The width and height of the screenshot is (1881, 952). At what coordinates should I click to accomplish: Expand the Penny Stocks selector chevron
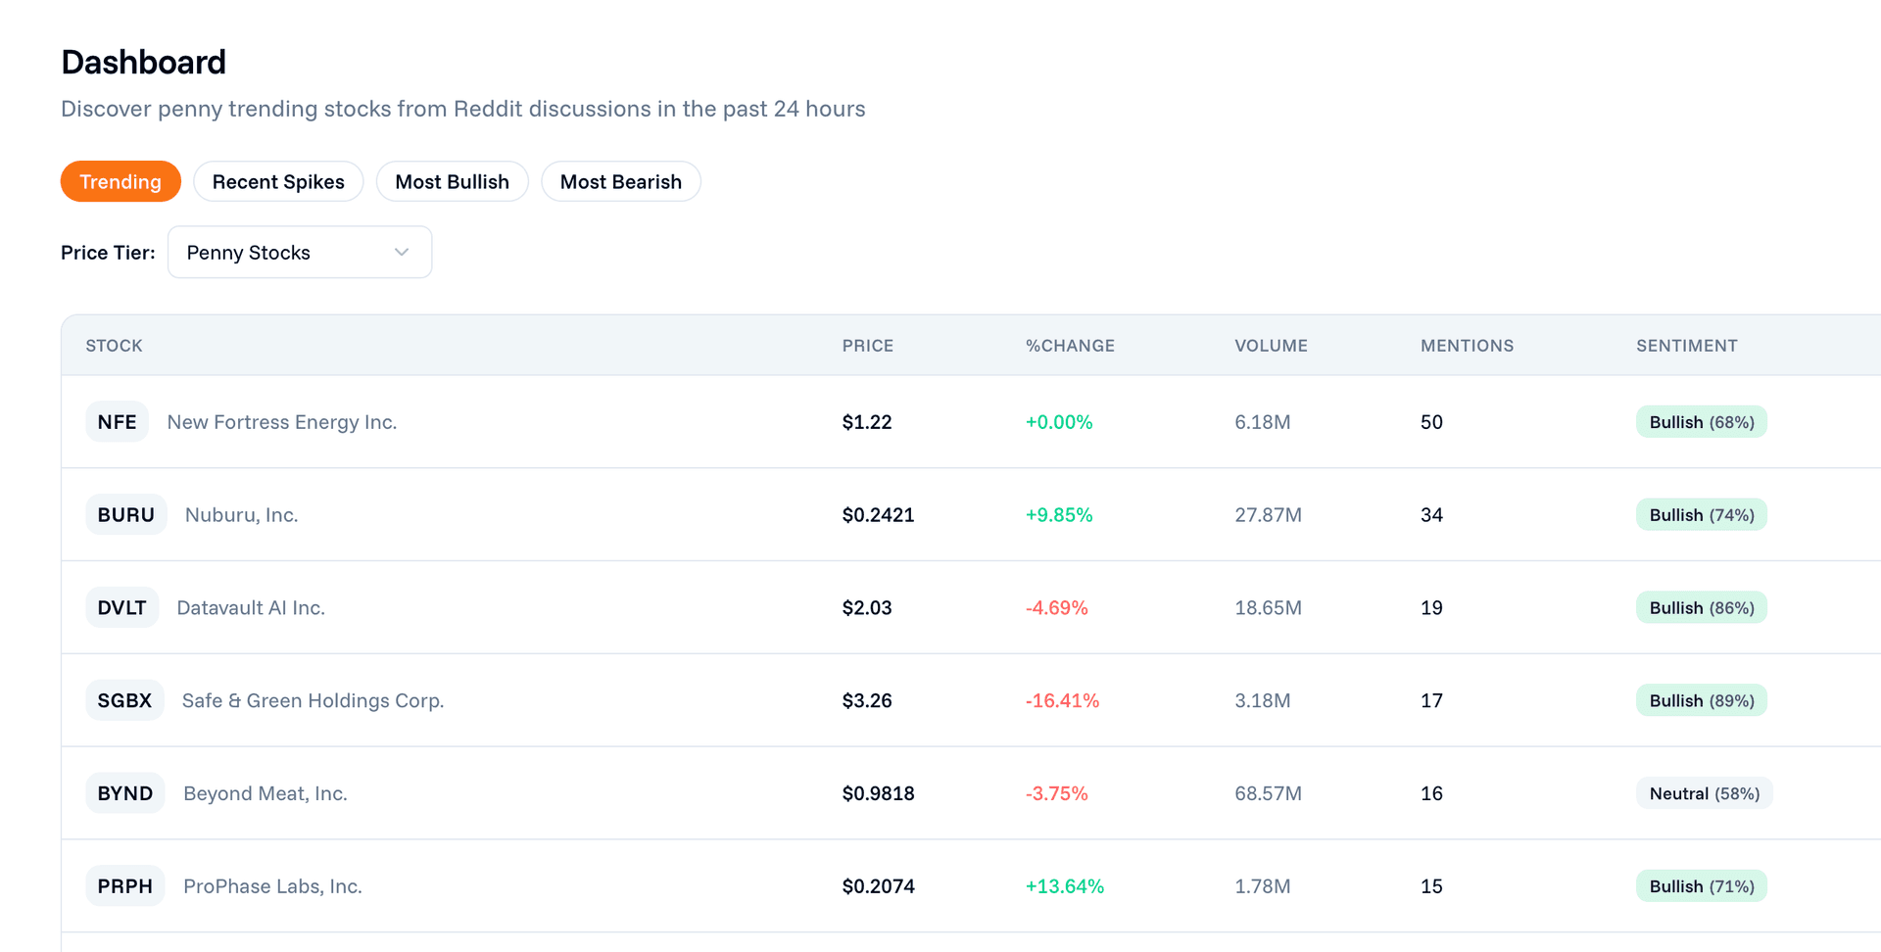400,252
